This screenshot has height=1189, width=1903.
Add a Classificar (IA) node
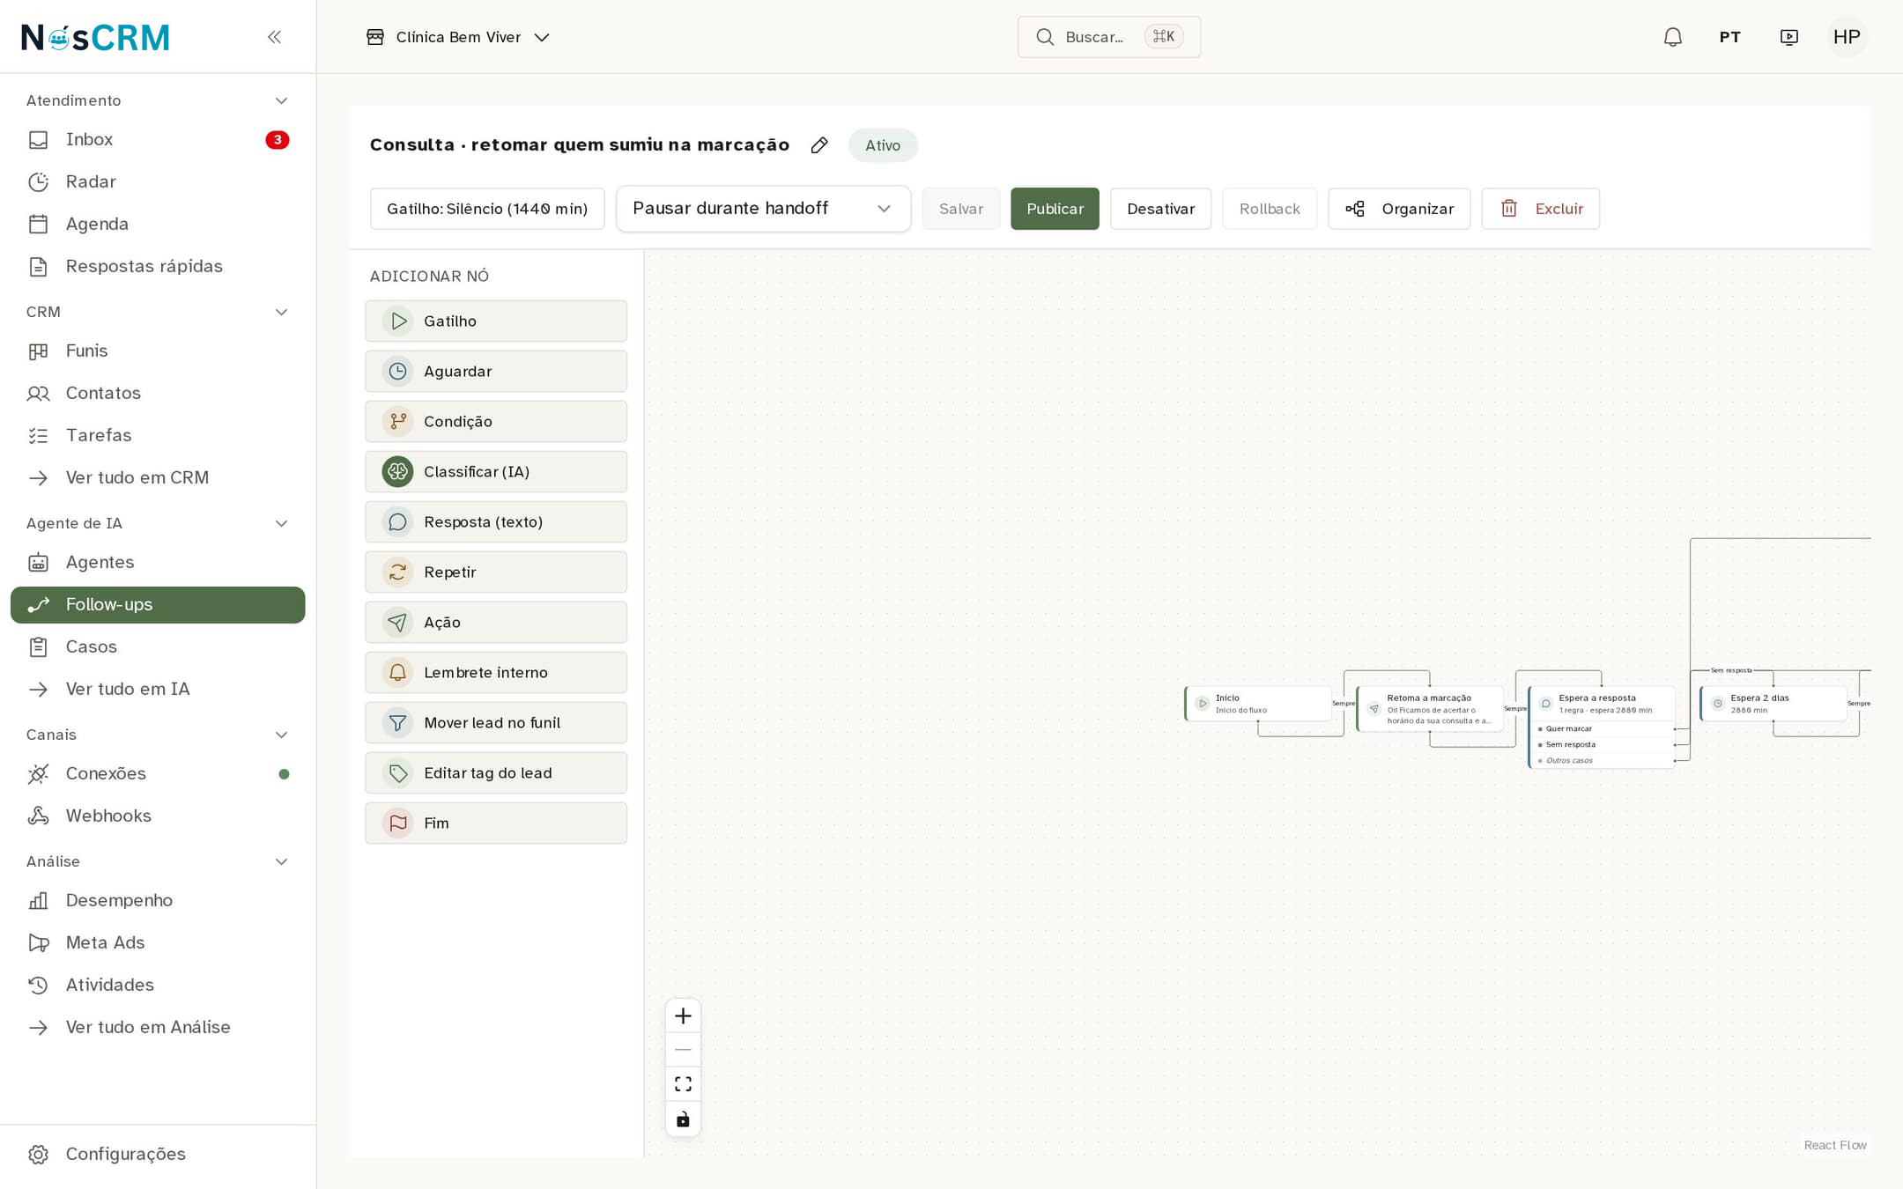coord(496,472)
